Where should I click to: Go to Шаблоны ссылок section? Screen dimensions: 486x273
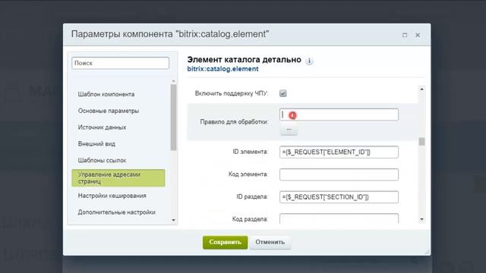pyautogui.click(x=102, y=160)
